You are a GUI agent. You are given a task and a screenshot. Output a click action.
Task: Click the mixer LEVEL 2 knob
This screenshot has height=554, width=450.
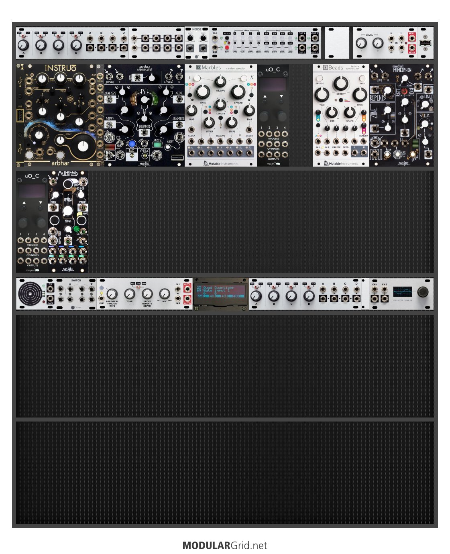377,42
